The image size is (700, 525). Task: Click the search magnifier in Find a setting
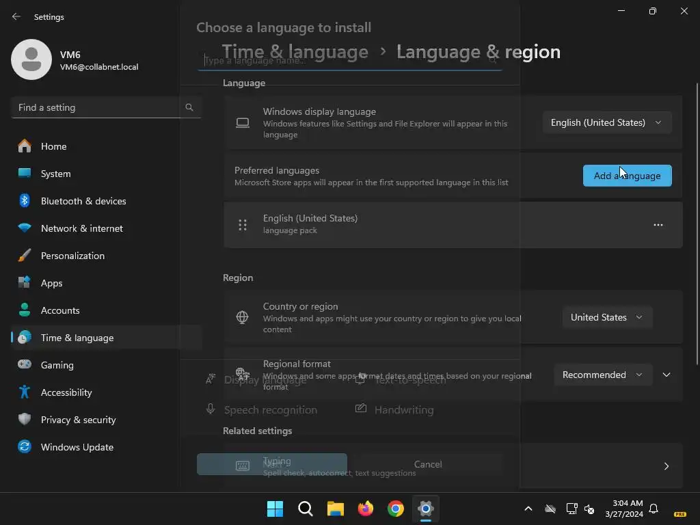(189, 107)
